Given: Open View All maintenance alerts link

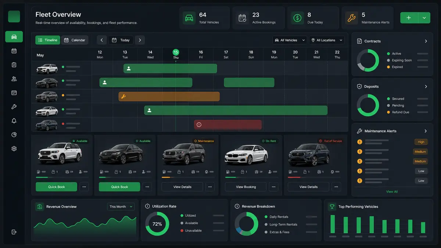Looking at the screenshot, I should click(x=392, y=191).
